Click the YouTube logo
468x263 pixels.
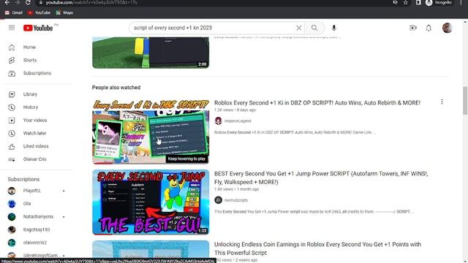coord(38,28)
